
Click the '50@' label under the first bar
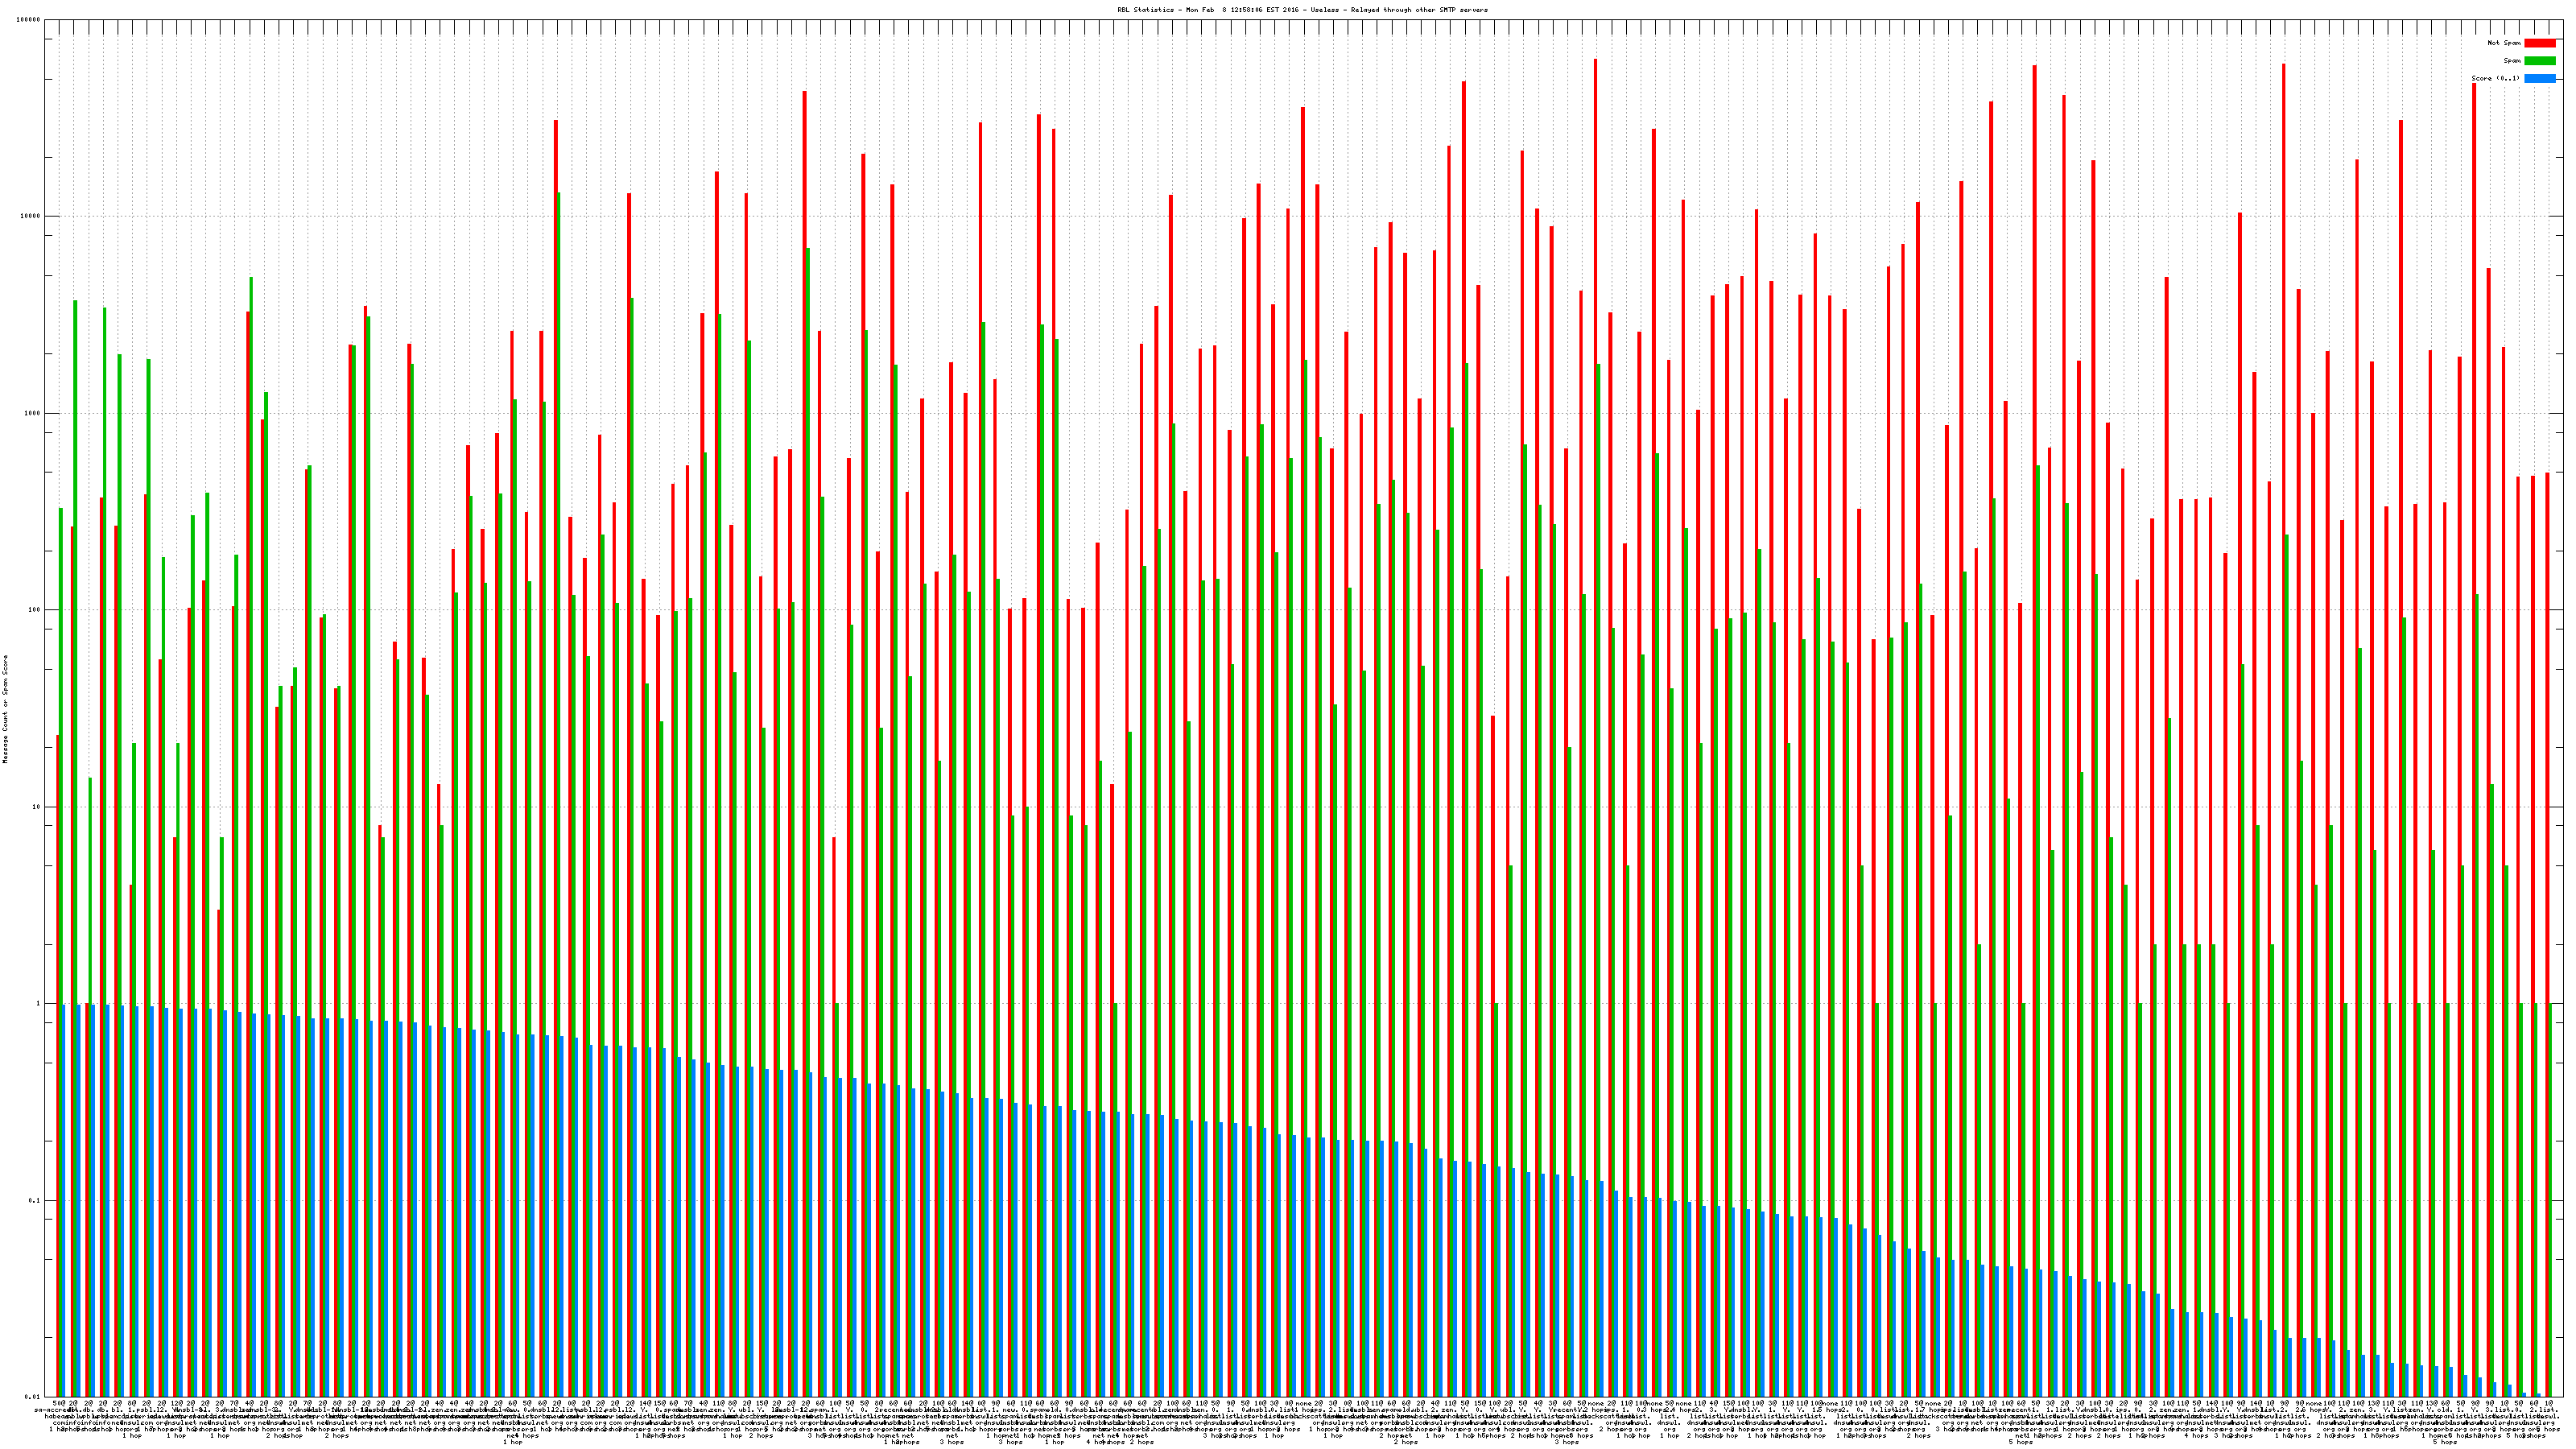click(x=59, y=1404)
